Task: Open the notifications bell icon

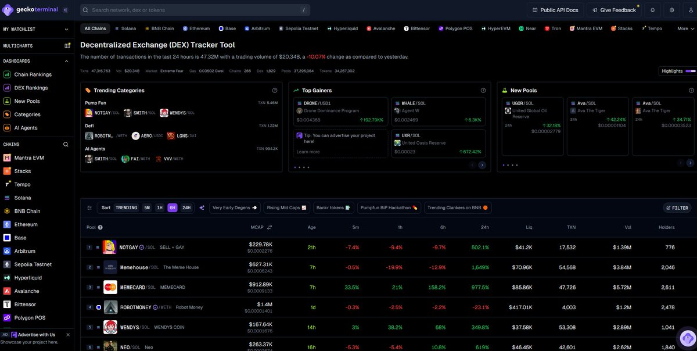Action: click(652, 10)
